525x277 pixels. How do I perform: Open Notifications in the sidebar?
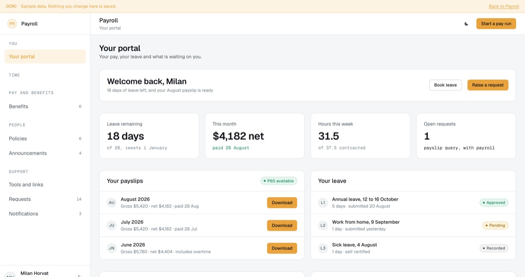click(45, 214)
